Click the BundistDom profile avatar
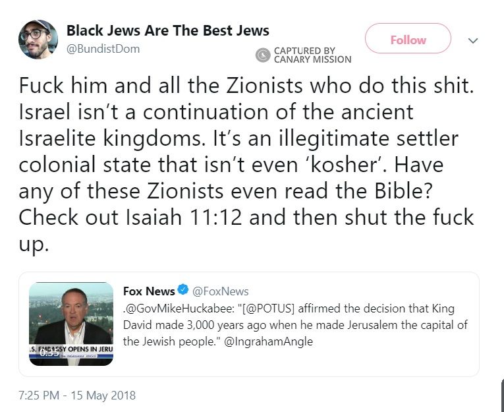504x412 pixels. click(38, 40)
